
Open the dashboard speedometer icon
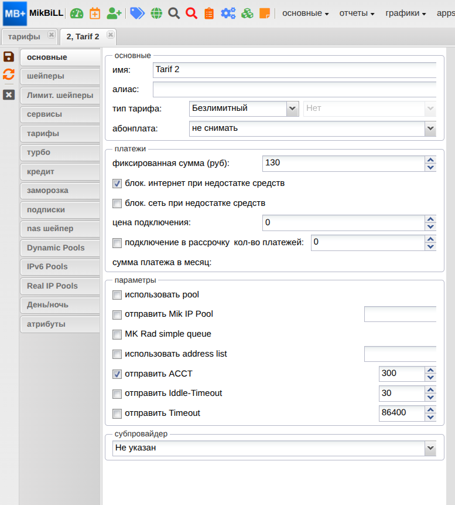coord(77,13)
